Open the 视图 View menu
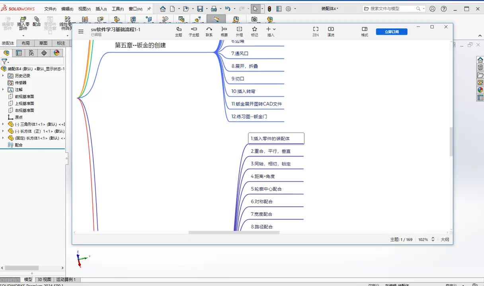Image resolution: width=484 pixels, height=286 pixels. coord(84,9)
